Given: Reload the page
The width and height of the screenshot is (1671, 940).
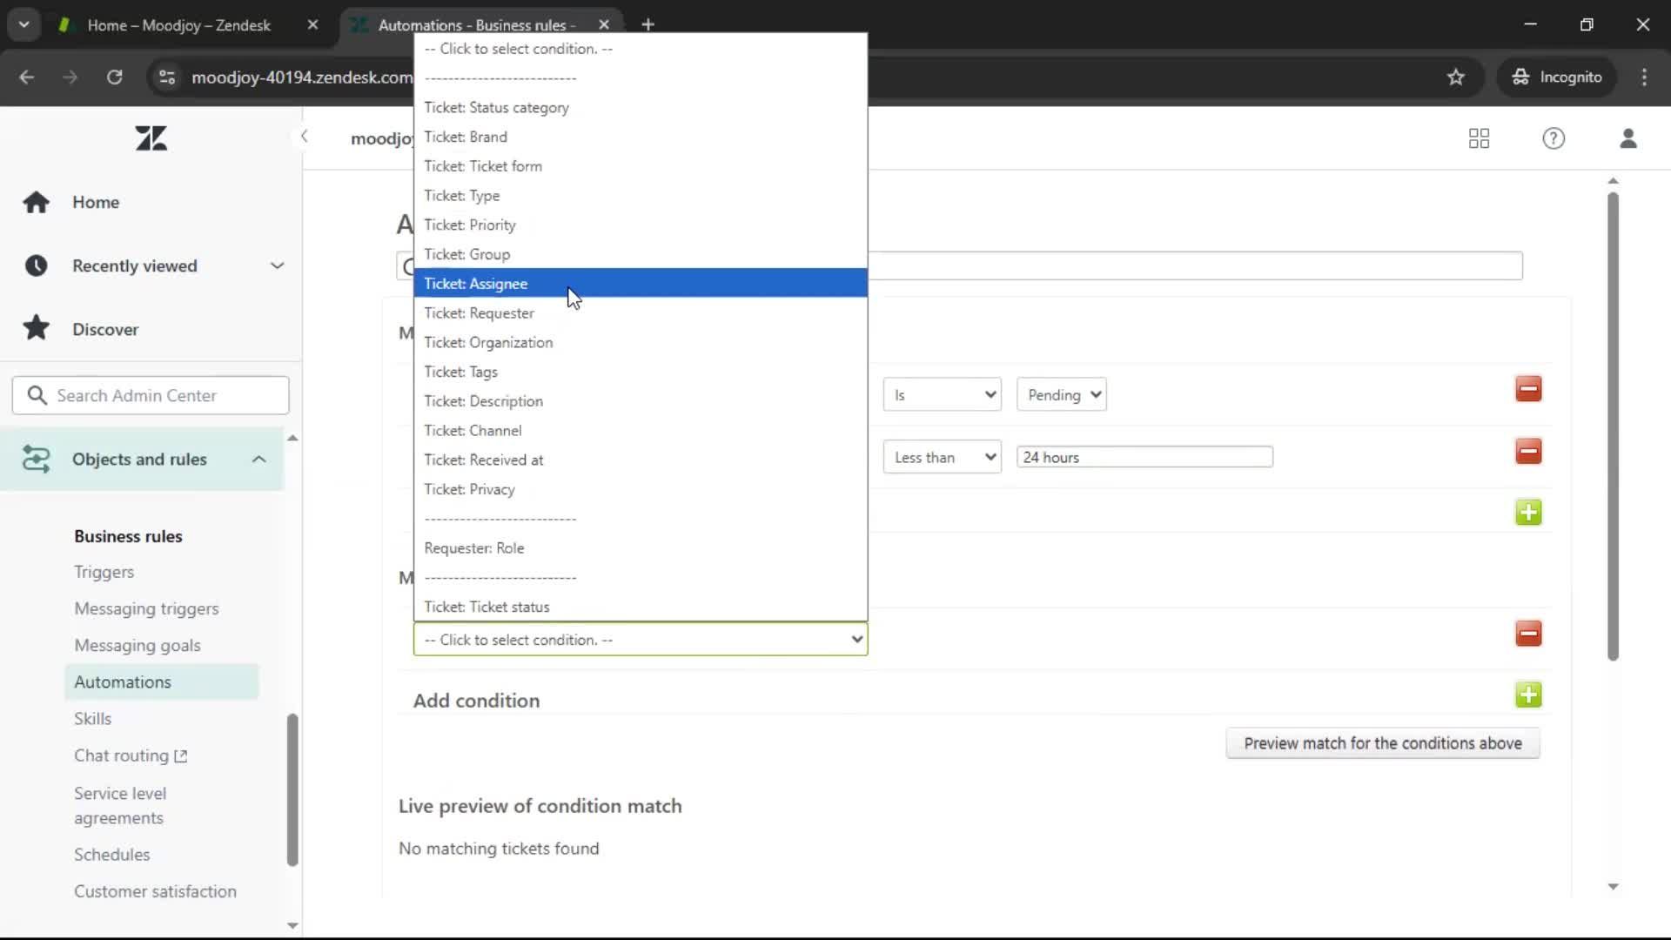Looking at the screenshot, I should point(114,77).
